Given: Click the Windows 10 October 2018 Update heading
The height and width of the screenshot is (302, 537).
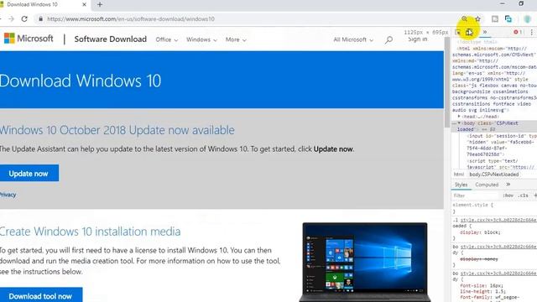Looking at the screenshot, I should 117,131.
